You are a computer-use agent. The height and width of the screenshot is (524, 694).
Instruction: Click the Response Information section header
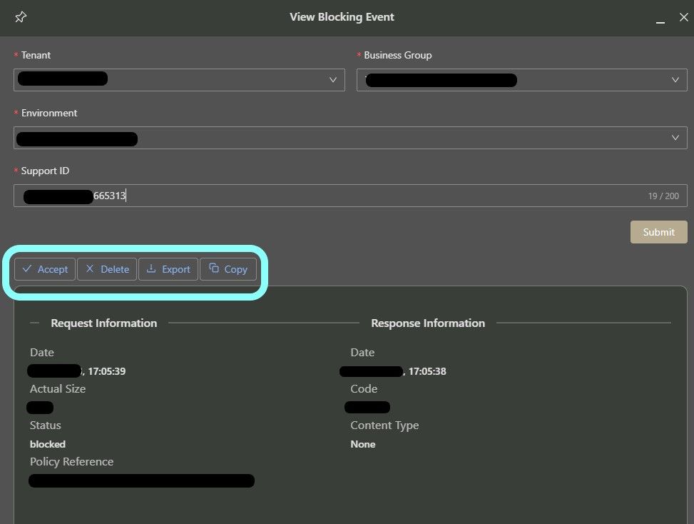click(428, 323)
